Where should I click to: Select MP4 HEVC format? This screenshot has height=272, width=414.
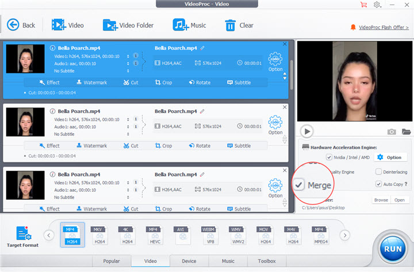tap(155, 235)
